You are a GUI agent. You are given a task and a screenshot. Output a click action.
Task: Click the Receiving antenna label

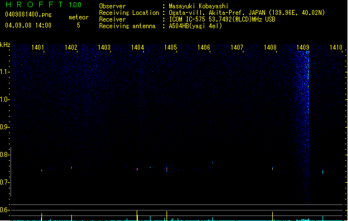[x=127, y=26]
